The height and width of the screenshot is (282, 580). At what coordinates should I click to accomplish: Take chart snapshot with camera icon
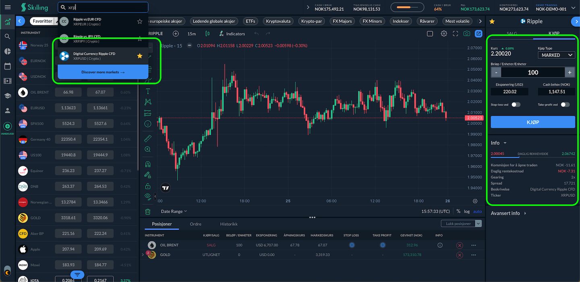[467, 34]
